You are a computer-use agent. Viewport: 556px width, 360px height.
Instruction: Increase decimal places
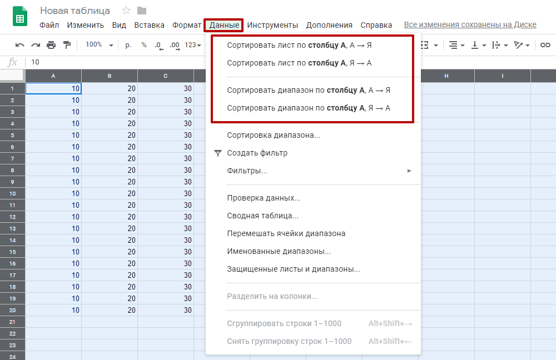175,46
